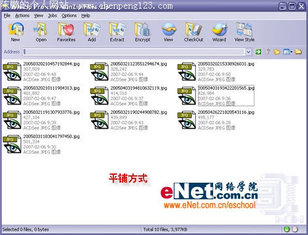Click file name 20050403194810632119.jpg
The width and height of the screenshot is (308, 235).
(x=139, y=88)
